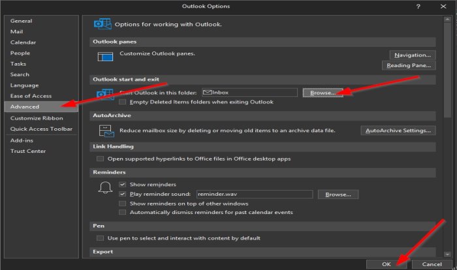The width and height of the screenshot is (457, 270).
Task: Open the General options category
Action: 41,21
